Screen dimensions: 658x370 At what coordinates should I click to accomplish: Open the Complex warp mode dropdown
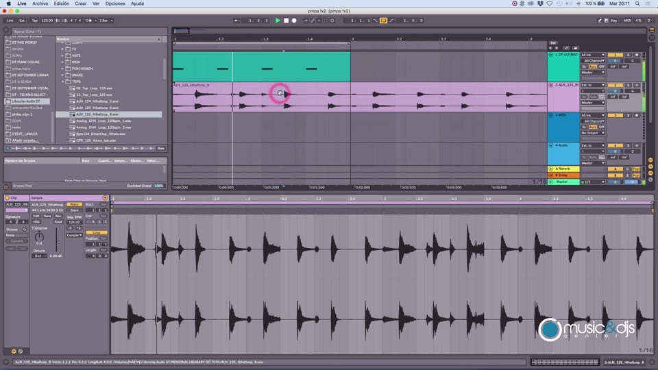point(74,235)
